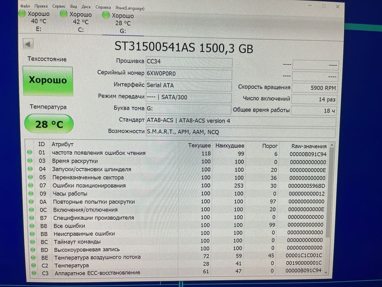Click the Буква тома field G:
Image resolution: width=382 pixels, height=287 pixels.
click(x=188, y=109)
